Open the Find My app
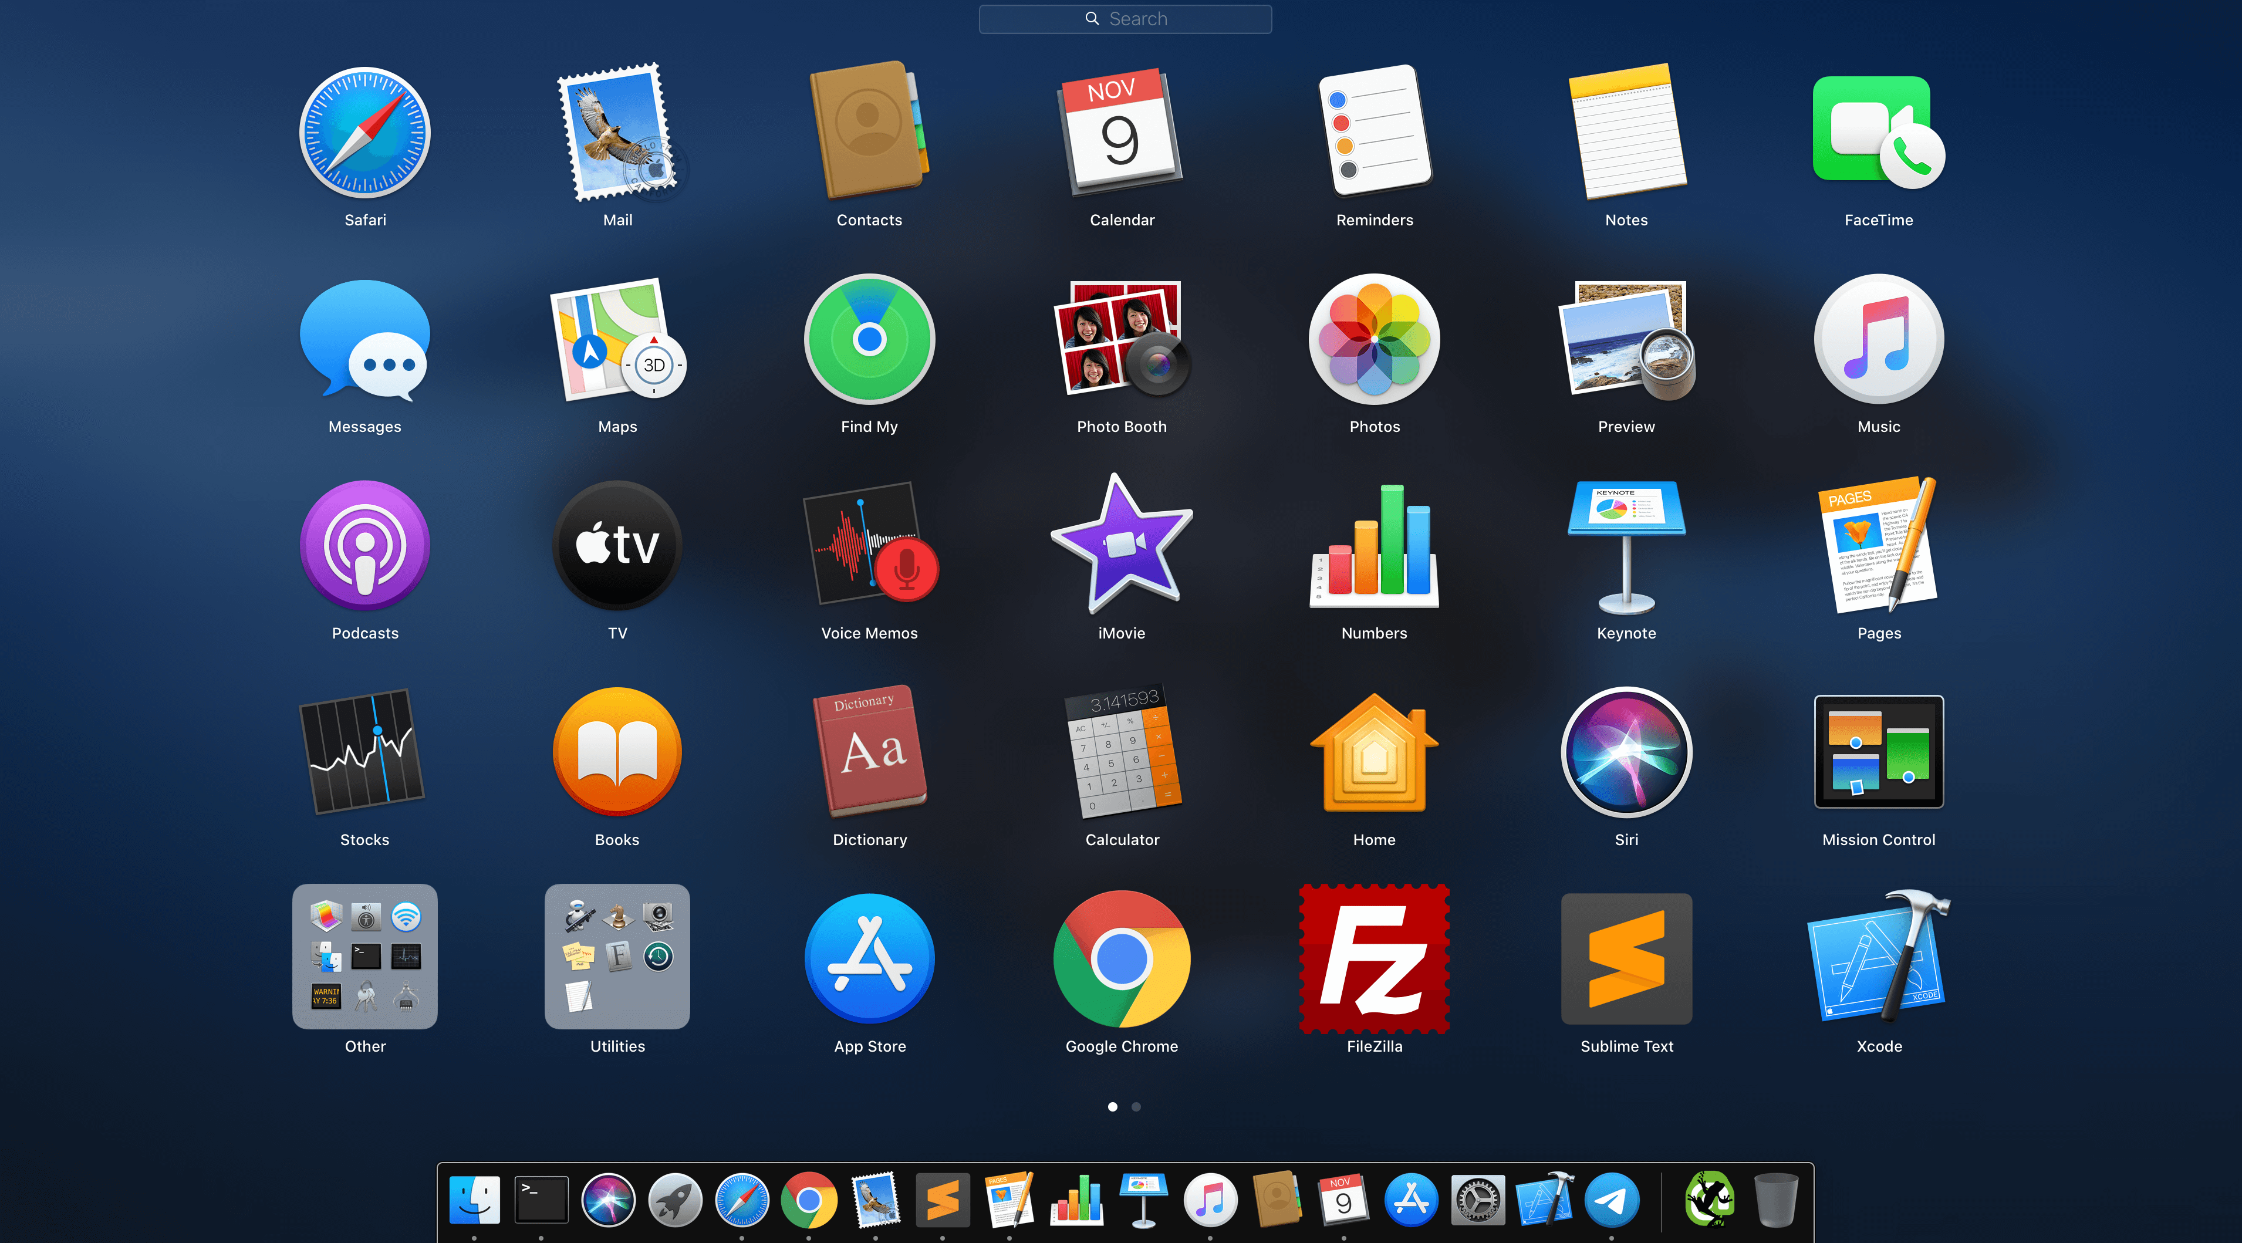This screenshot has width=2242, height=1243. [x=869, y=339]
